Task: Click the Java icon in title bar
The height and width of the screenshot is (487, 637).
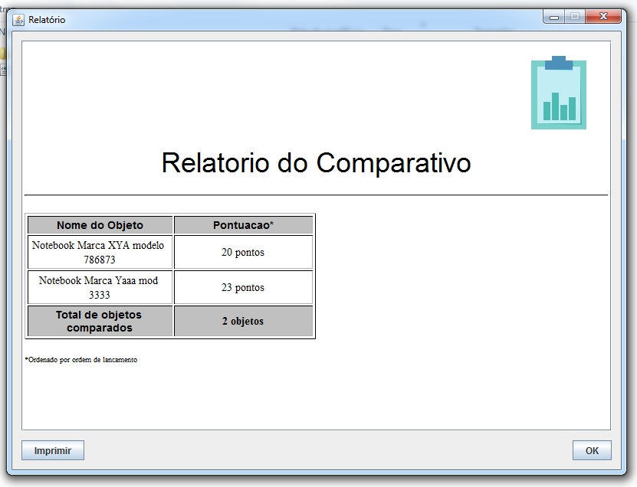Action: tap(18, 19)
